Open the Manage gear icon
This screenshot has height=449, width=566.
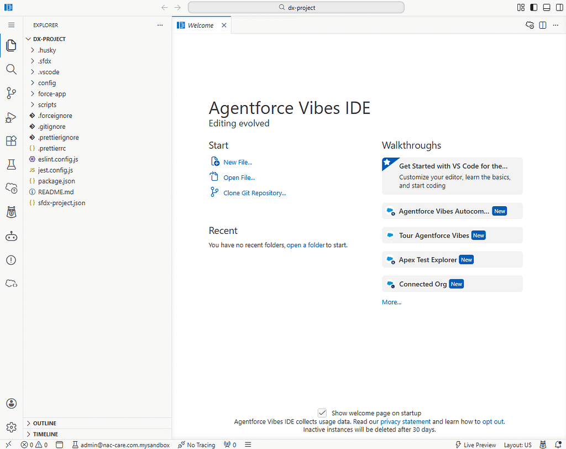pyautogui.click(x=11, y=427)
